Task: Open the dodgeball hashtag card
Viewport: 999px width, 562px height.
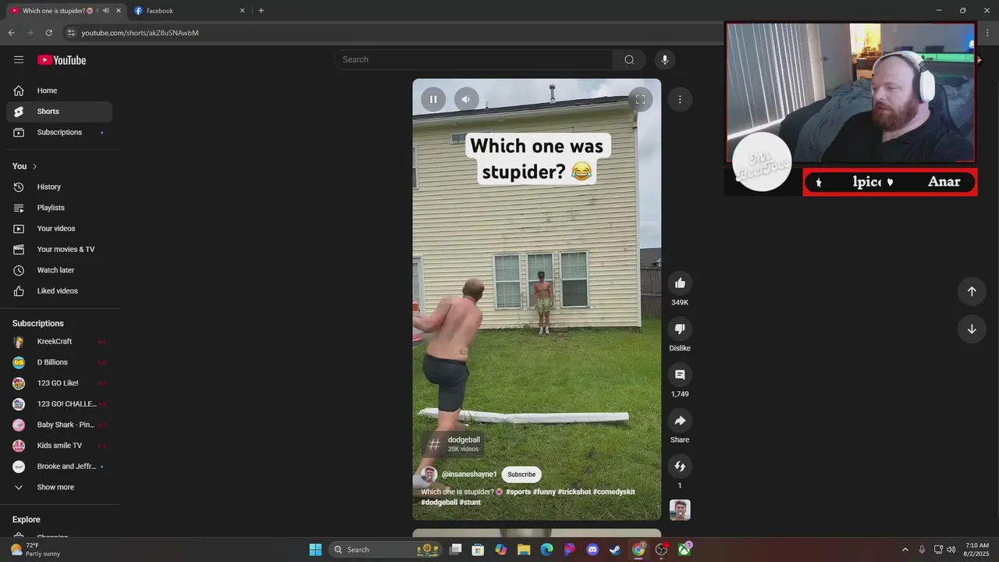Action: 453,444
